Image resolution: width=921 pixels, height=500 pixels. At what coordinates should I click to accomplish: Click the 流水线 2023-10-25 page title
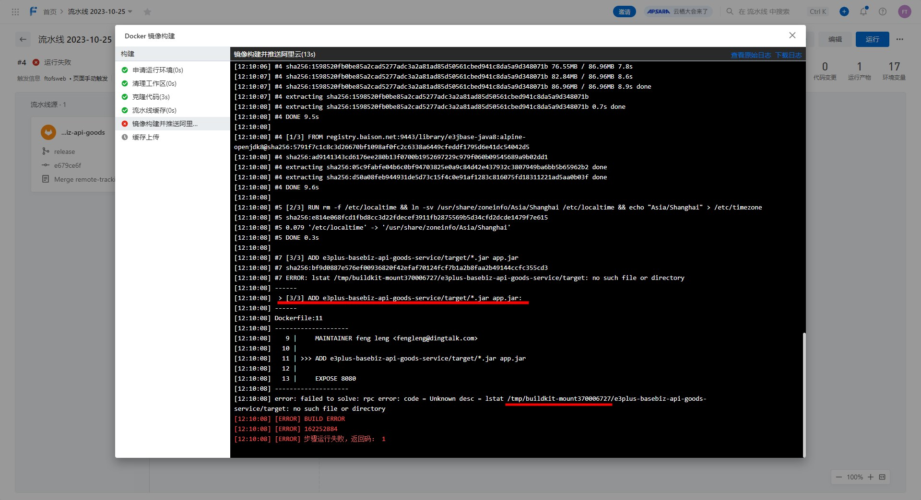pos(75,39)
